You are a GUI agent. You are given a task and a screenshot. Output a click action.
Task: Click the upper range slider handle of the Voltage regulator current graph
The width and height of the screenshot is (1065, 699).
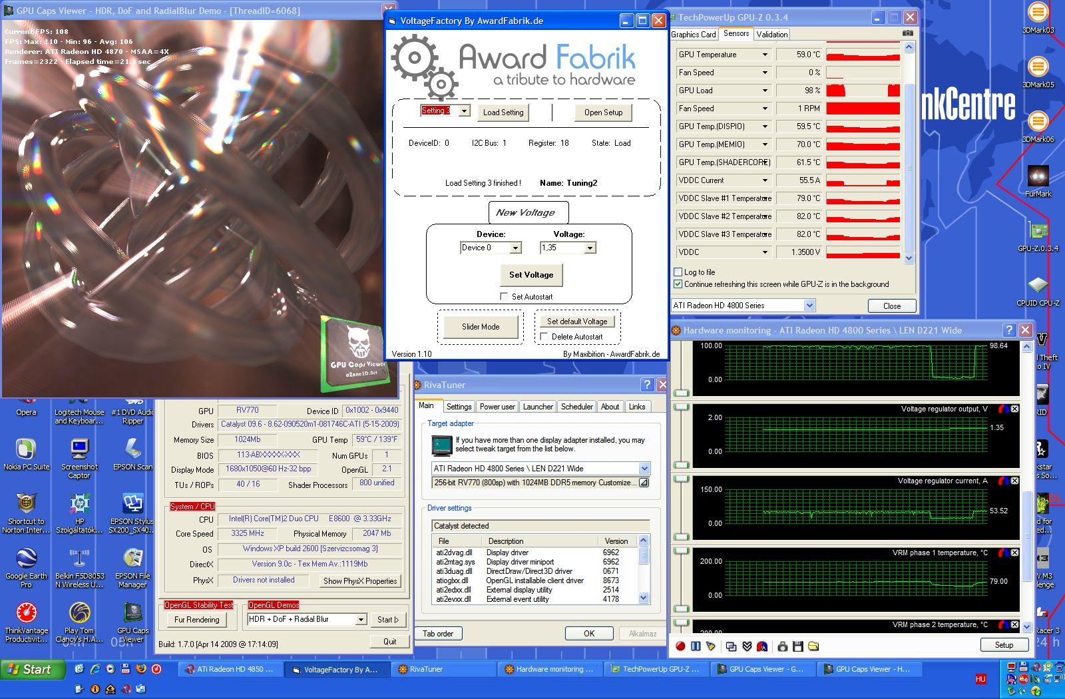click(x=681, y=479)
